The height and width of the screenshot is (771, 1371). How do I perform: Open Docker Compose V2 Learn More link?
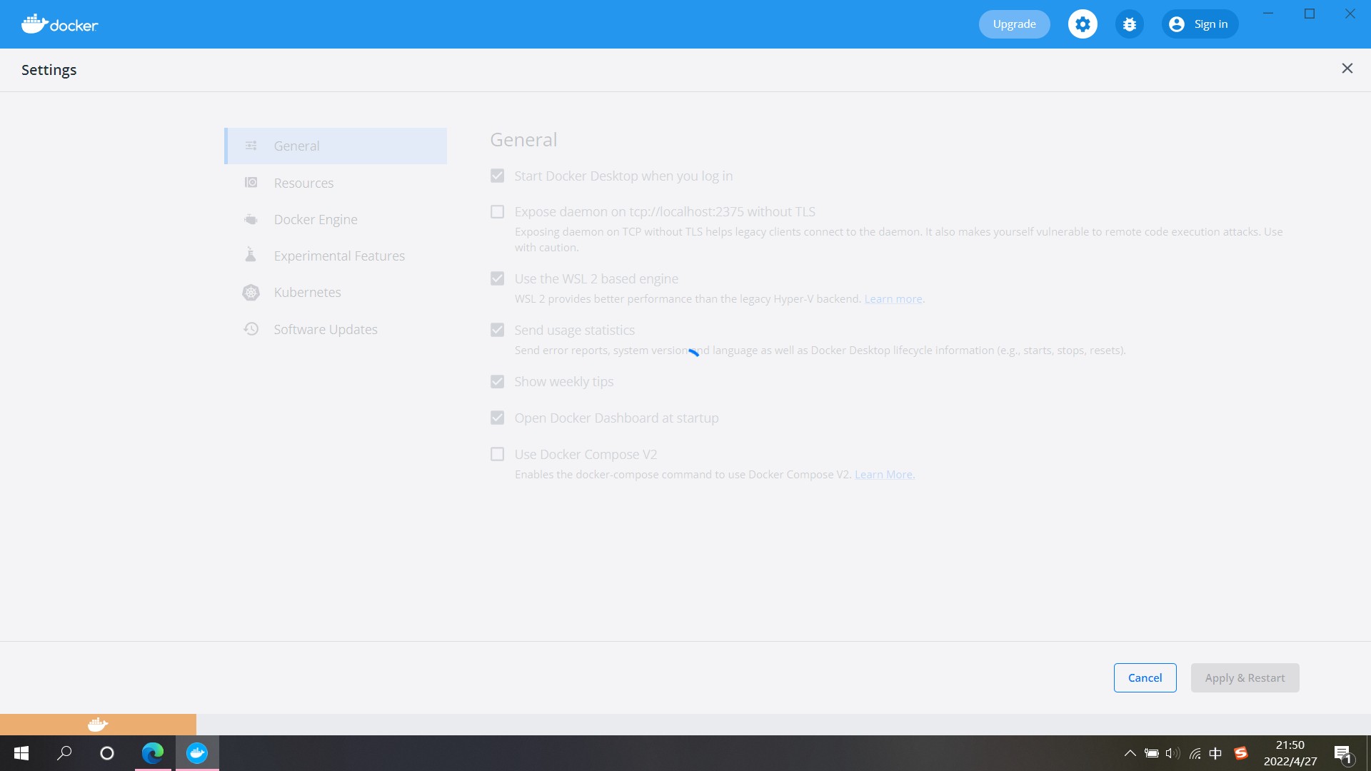point(884,475)
